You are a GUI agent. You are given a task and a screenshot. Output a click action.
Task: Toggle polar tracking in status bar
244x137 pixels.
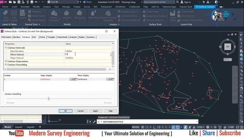click(159, 127)
